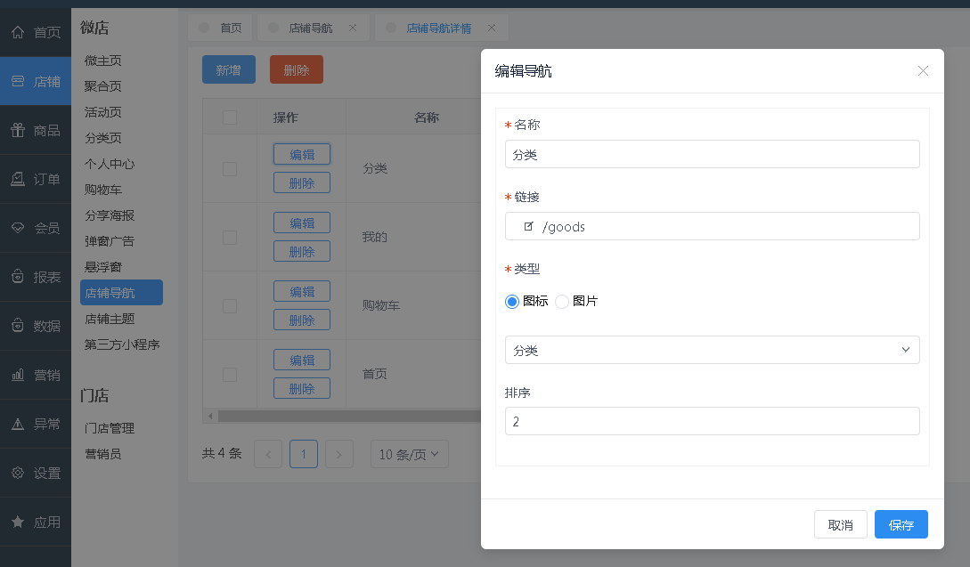Open 活动页 in the submenu

pyautogui.click(x=102, y=112)
